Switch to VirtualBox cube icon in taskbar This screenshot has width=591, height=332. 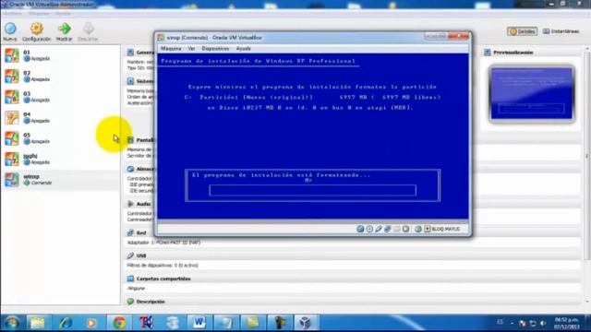(306, 323)
